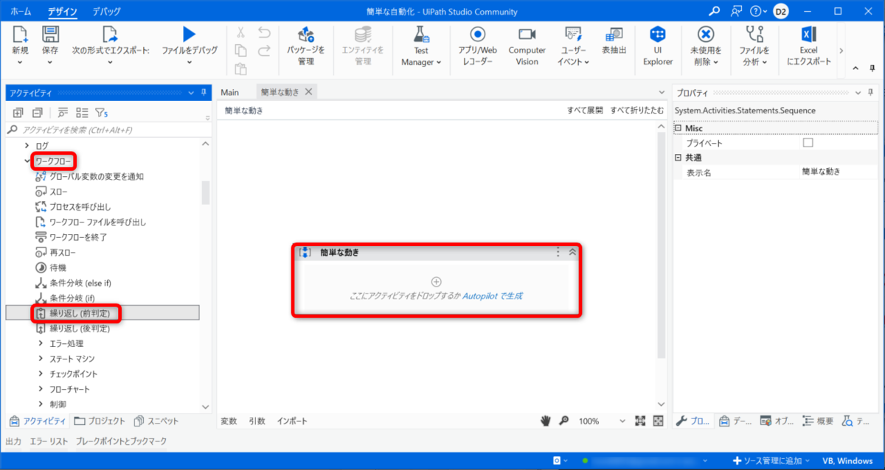Viewport: 885px width, 470px height.
Task: Open the プロジェクト panel tab
Action: click(100, 421)
